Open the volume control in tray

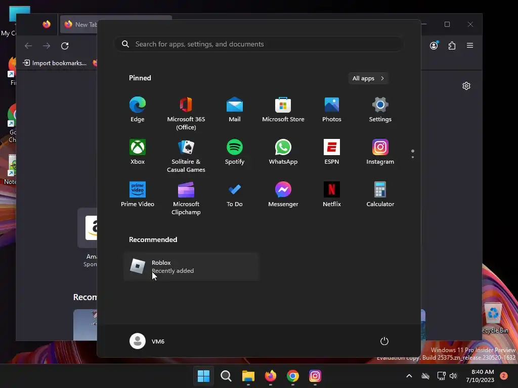(453, 376)
